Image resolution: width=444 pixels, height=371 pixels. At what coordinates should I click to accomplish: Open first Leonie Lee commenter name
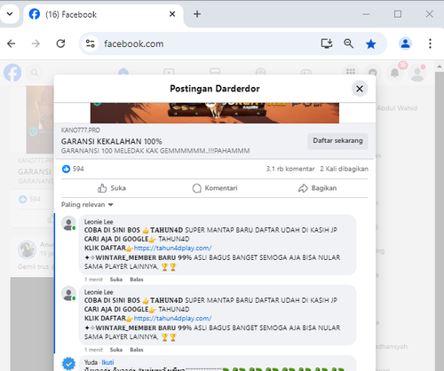99,222
